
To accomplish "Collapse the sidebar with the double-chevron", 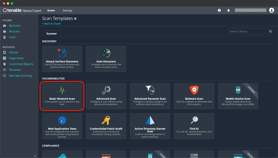I will pos(35,156).
